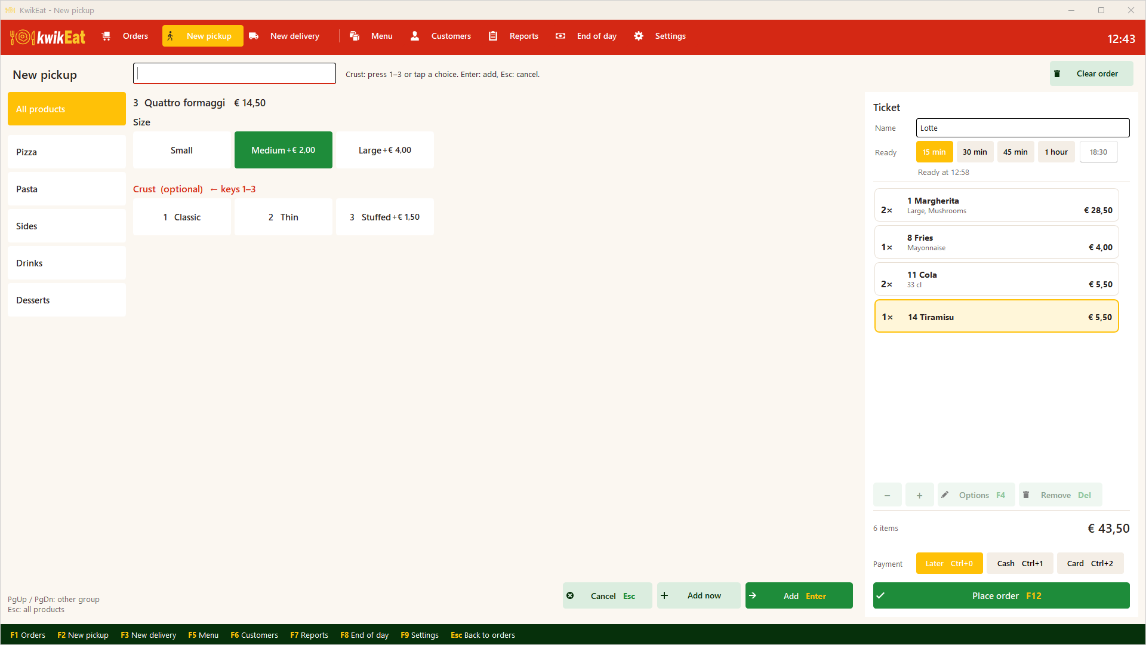Click the Place order F12 button
Screen dimensions: 1146x645
pyautogui.click(x=1001, y=595)
